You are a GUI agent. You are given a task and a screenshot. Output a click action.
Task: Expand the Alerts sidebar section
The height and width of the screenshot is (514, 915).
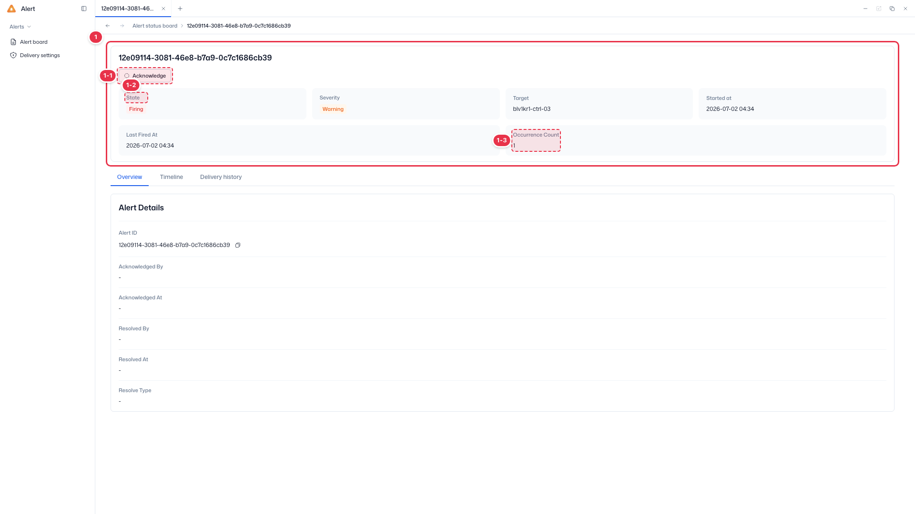(x=20, y=27)
